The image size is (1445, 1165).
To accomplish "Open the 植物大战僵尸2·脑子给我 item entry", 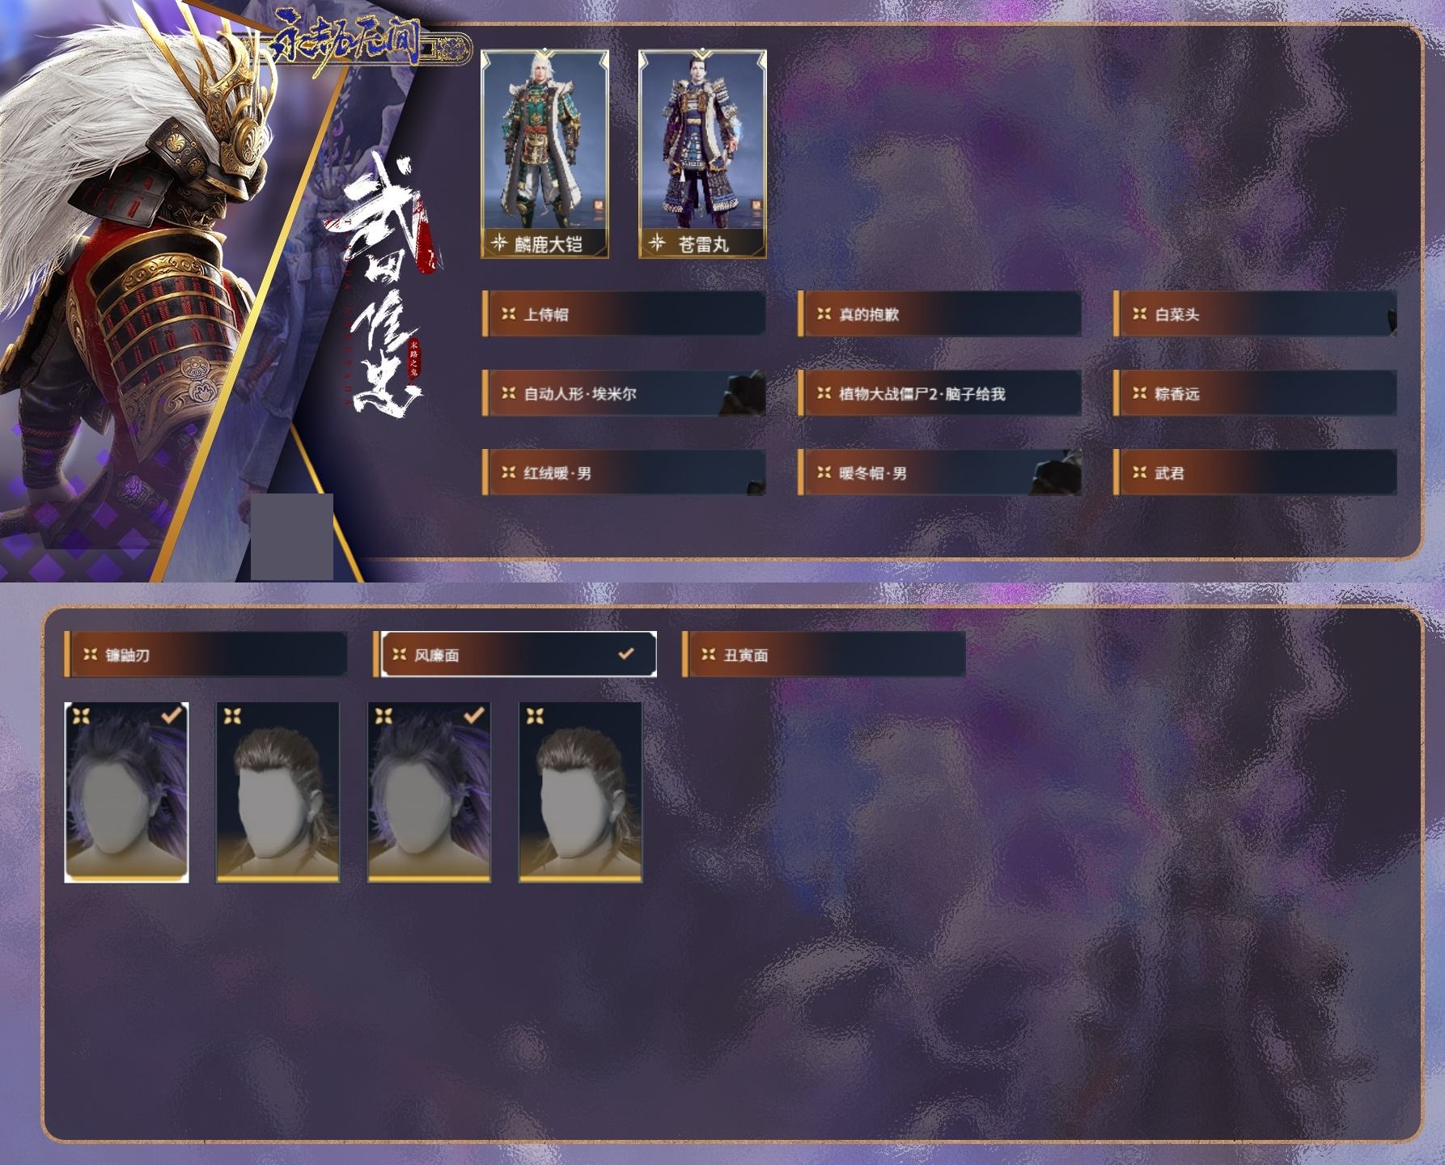I will [939, 393].
